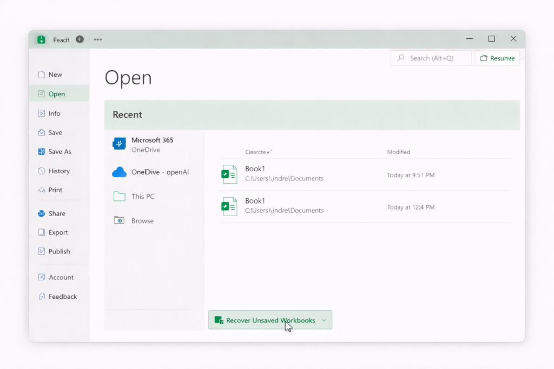
Task: Open the Share option
Action: click(x=59, y=213)
